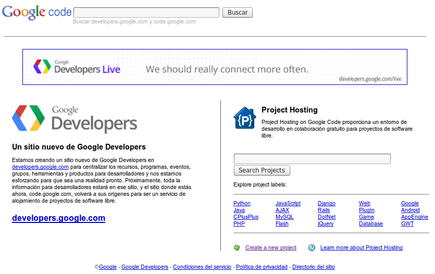
Task: Explore the DotNet project label
Action: 327,217
